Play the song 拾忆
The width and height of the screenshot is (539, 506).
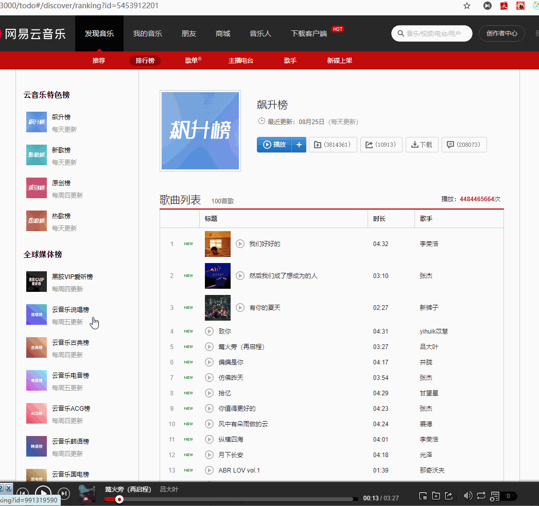click(x=209, y=393)
